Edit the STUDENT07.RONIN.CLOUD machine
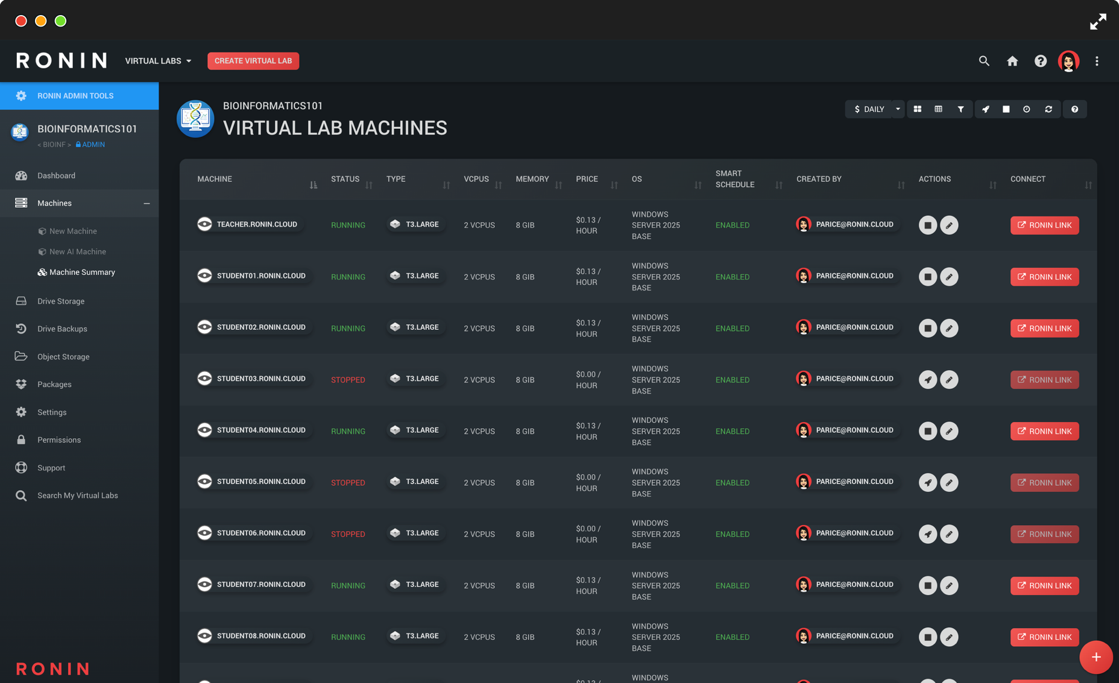The image size is (1119, 683). coord(949,585)
